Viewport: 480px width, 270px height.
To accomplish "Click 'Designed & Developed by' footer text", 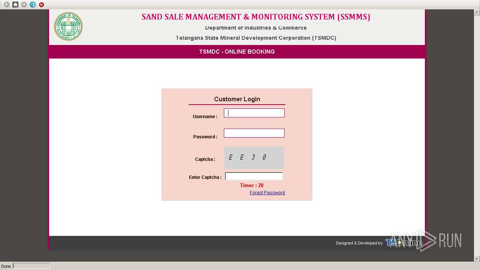I will point(359,243).
